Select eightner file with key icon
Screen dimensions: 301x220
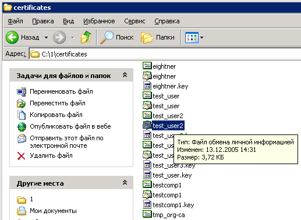tap(159, 76)
